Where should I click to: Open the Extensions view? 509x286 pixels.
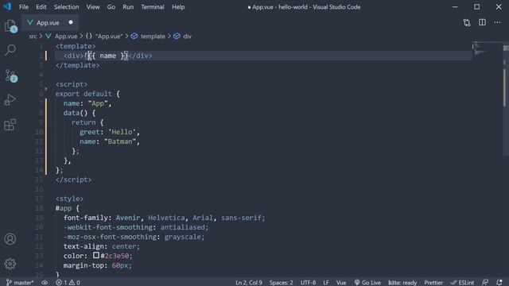tap(10, 125)
